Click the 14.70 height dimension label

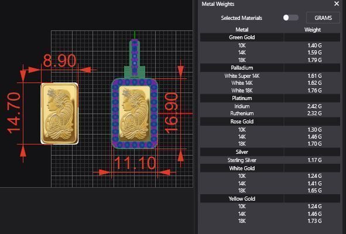point(13,113)
